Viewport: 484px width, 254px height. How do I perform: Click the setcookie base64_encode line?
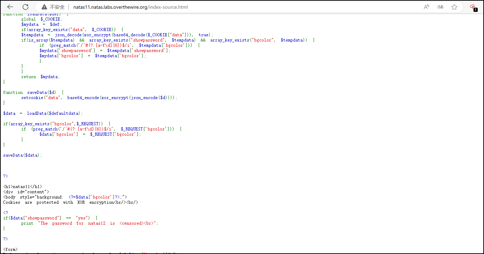99,98
